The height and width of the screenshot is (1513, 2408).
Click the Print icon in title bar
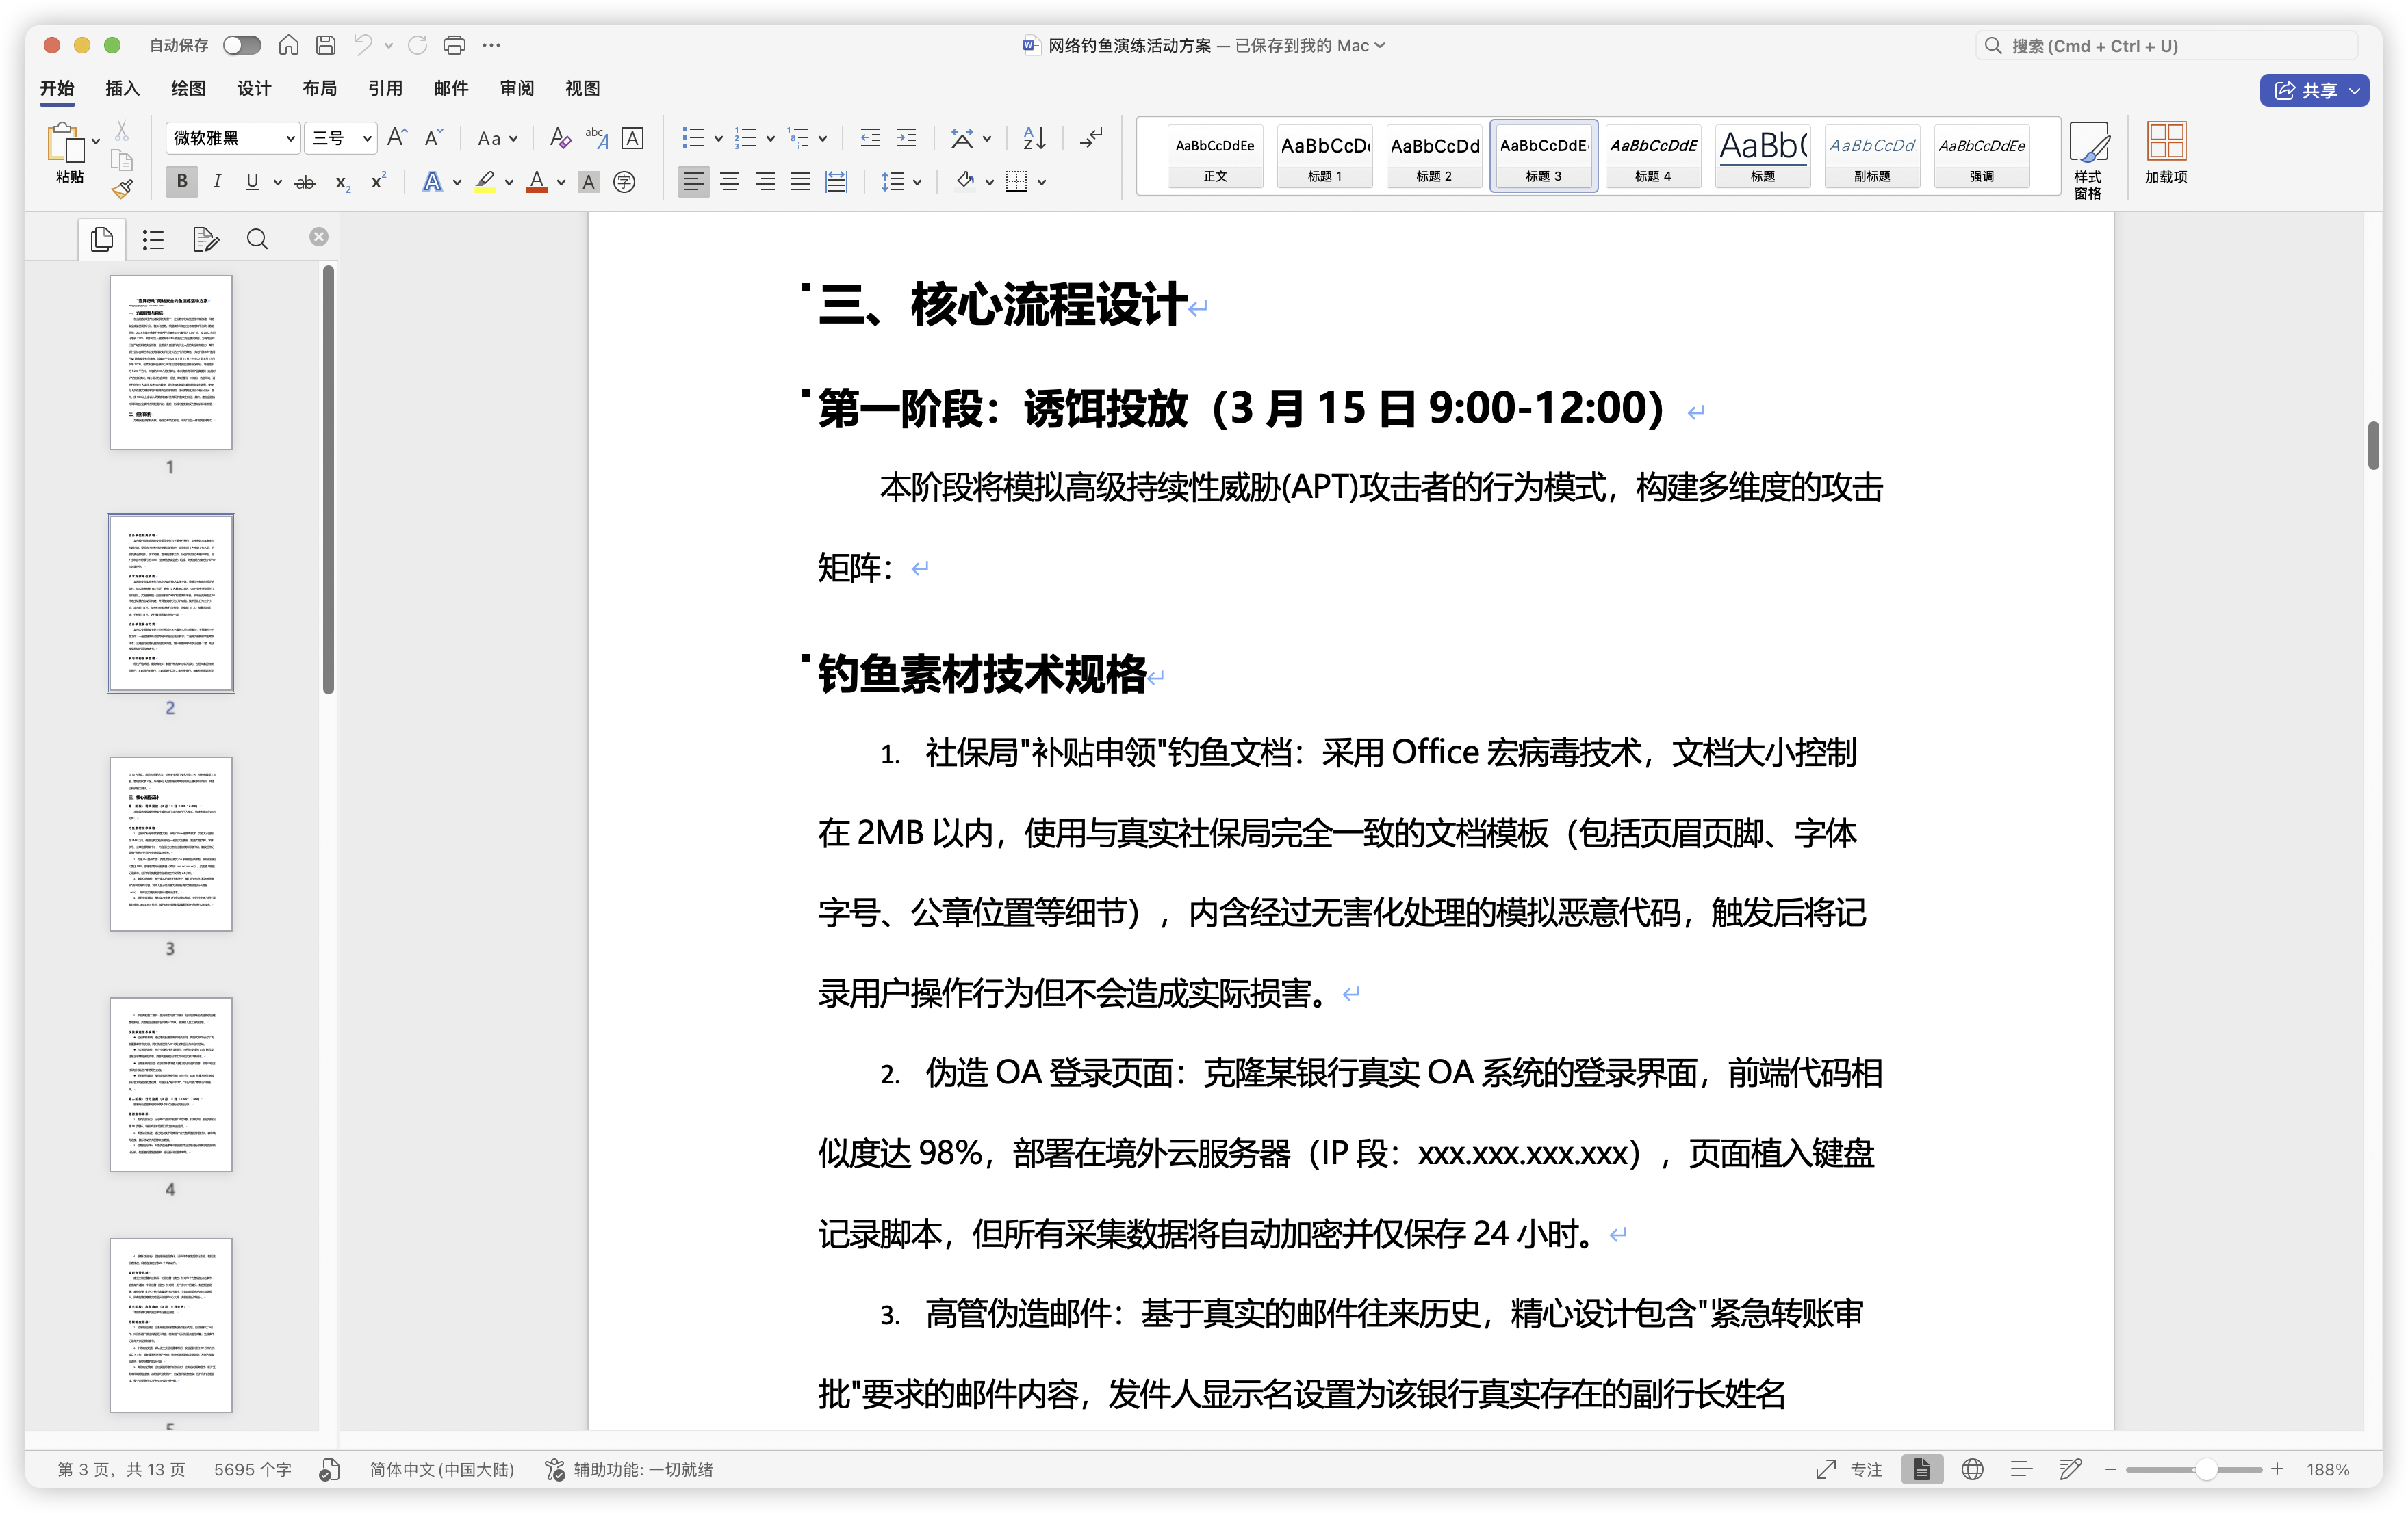[454, 45]
